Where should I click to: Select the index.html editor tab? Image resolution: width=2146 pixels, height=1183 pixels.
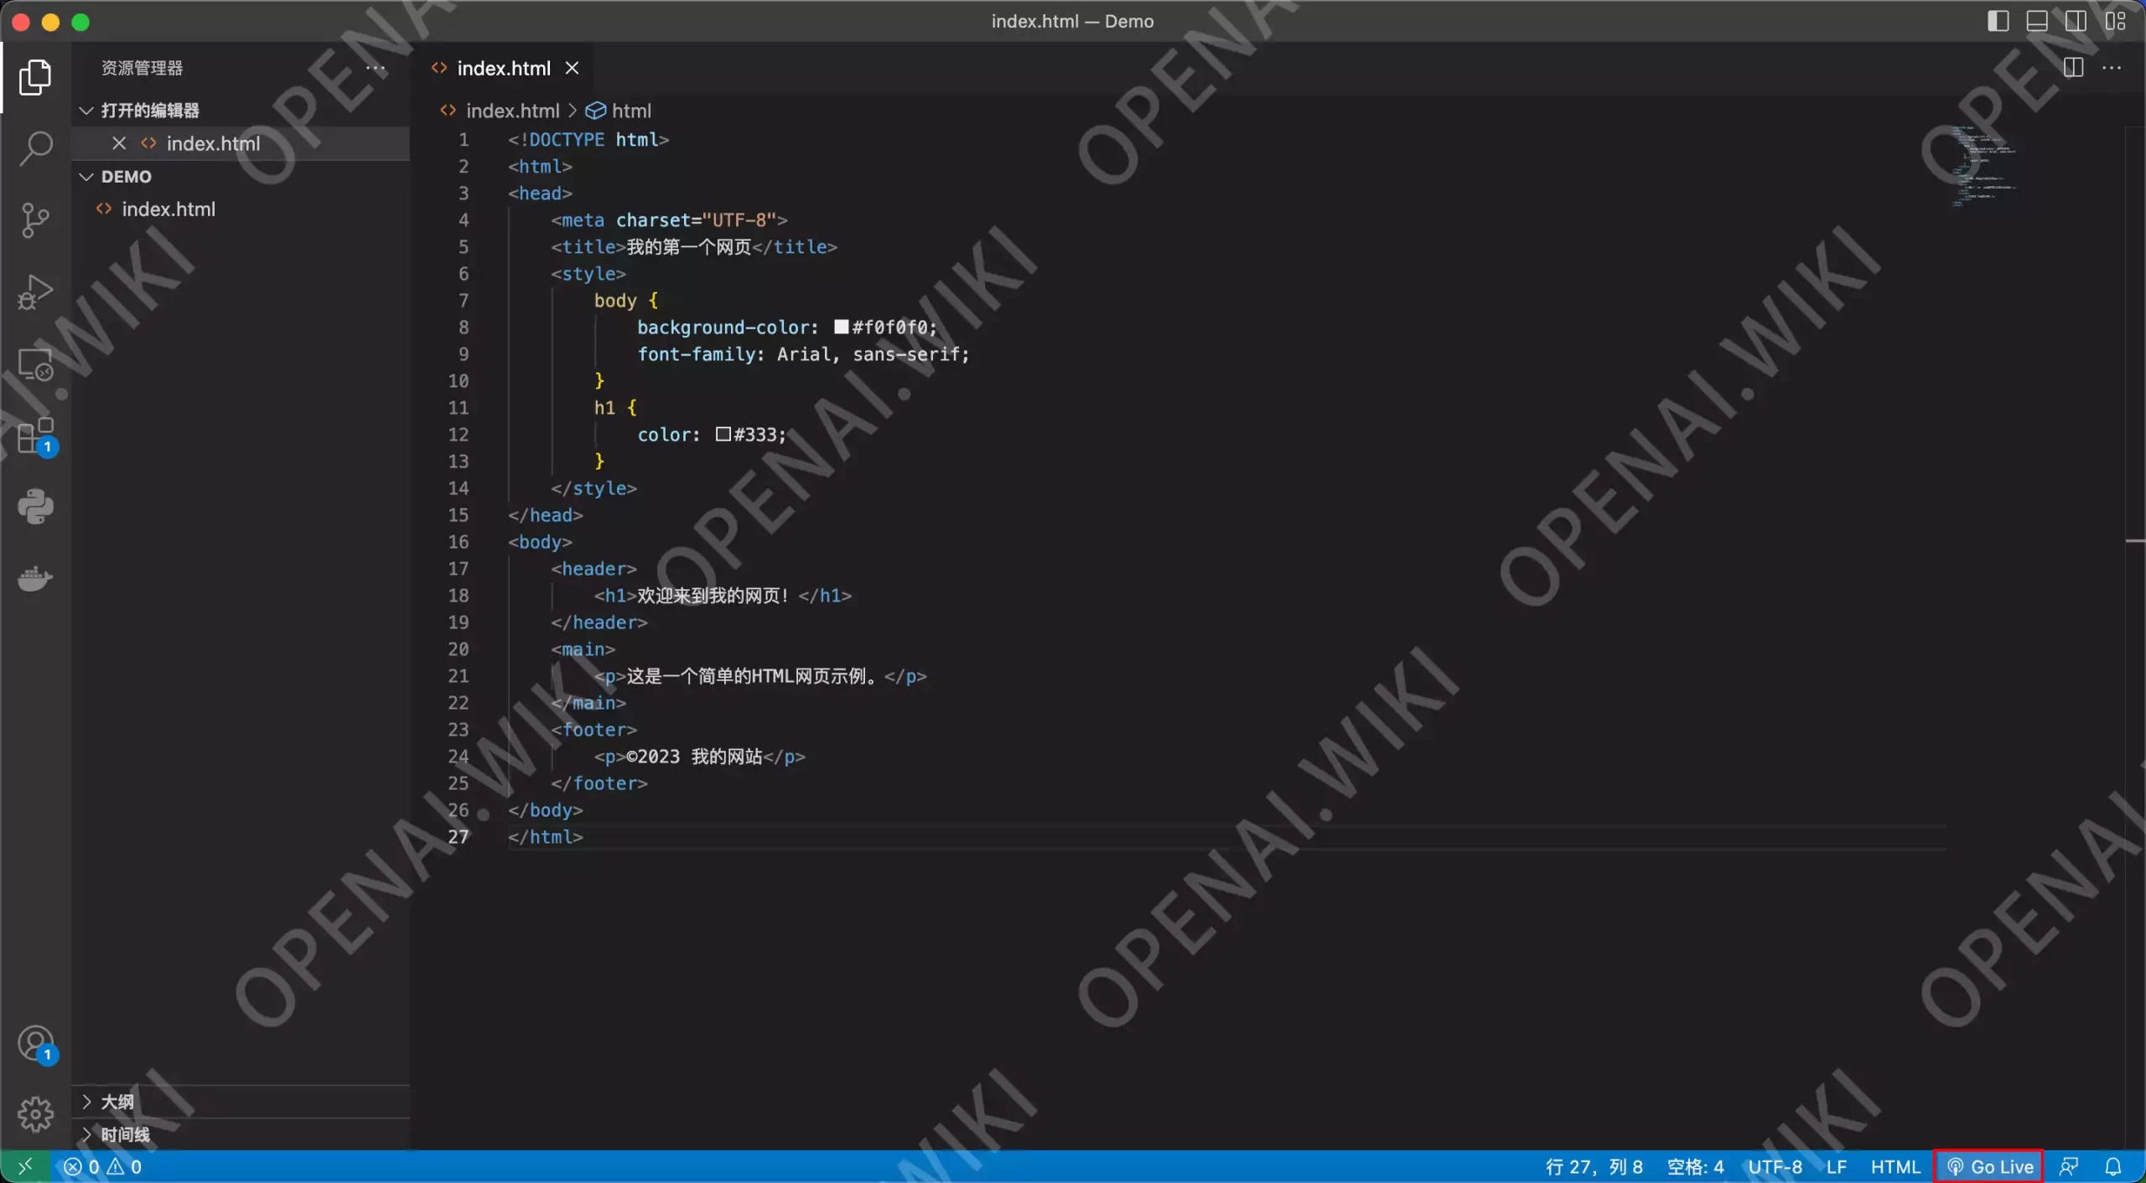tap(503, 69)
